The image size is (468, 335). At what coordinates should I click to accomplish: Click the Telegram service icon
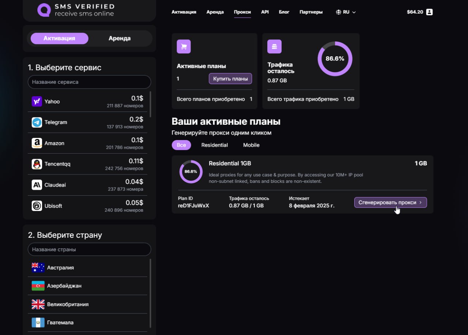(x=37, y=123)
